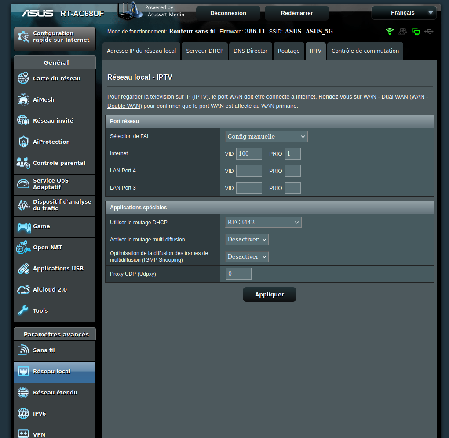449x438 pixels.
Task: Open the AiMesh sidebar icon
Action: (23, 100)
